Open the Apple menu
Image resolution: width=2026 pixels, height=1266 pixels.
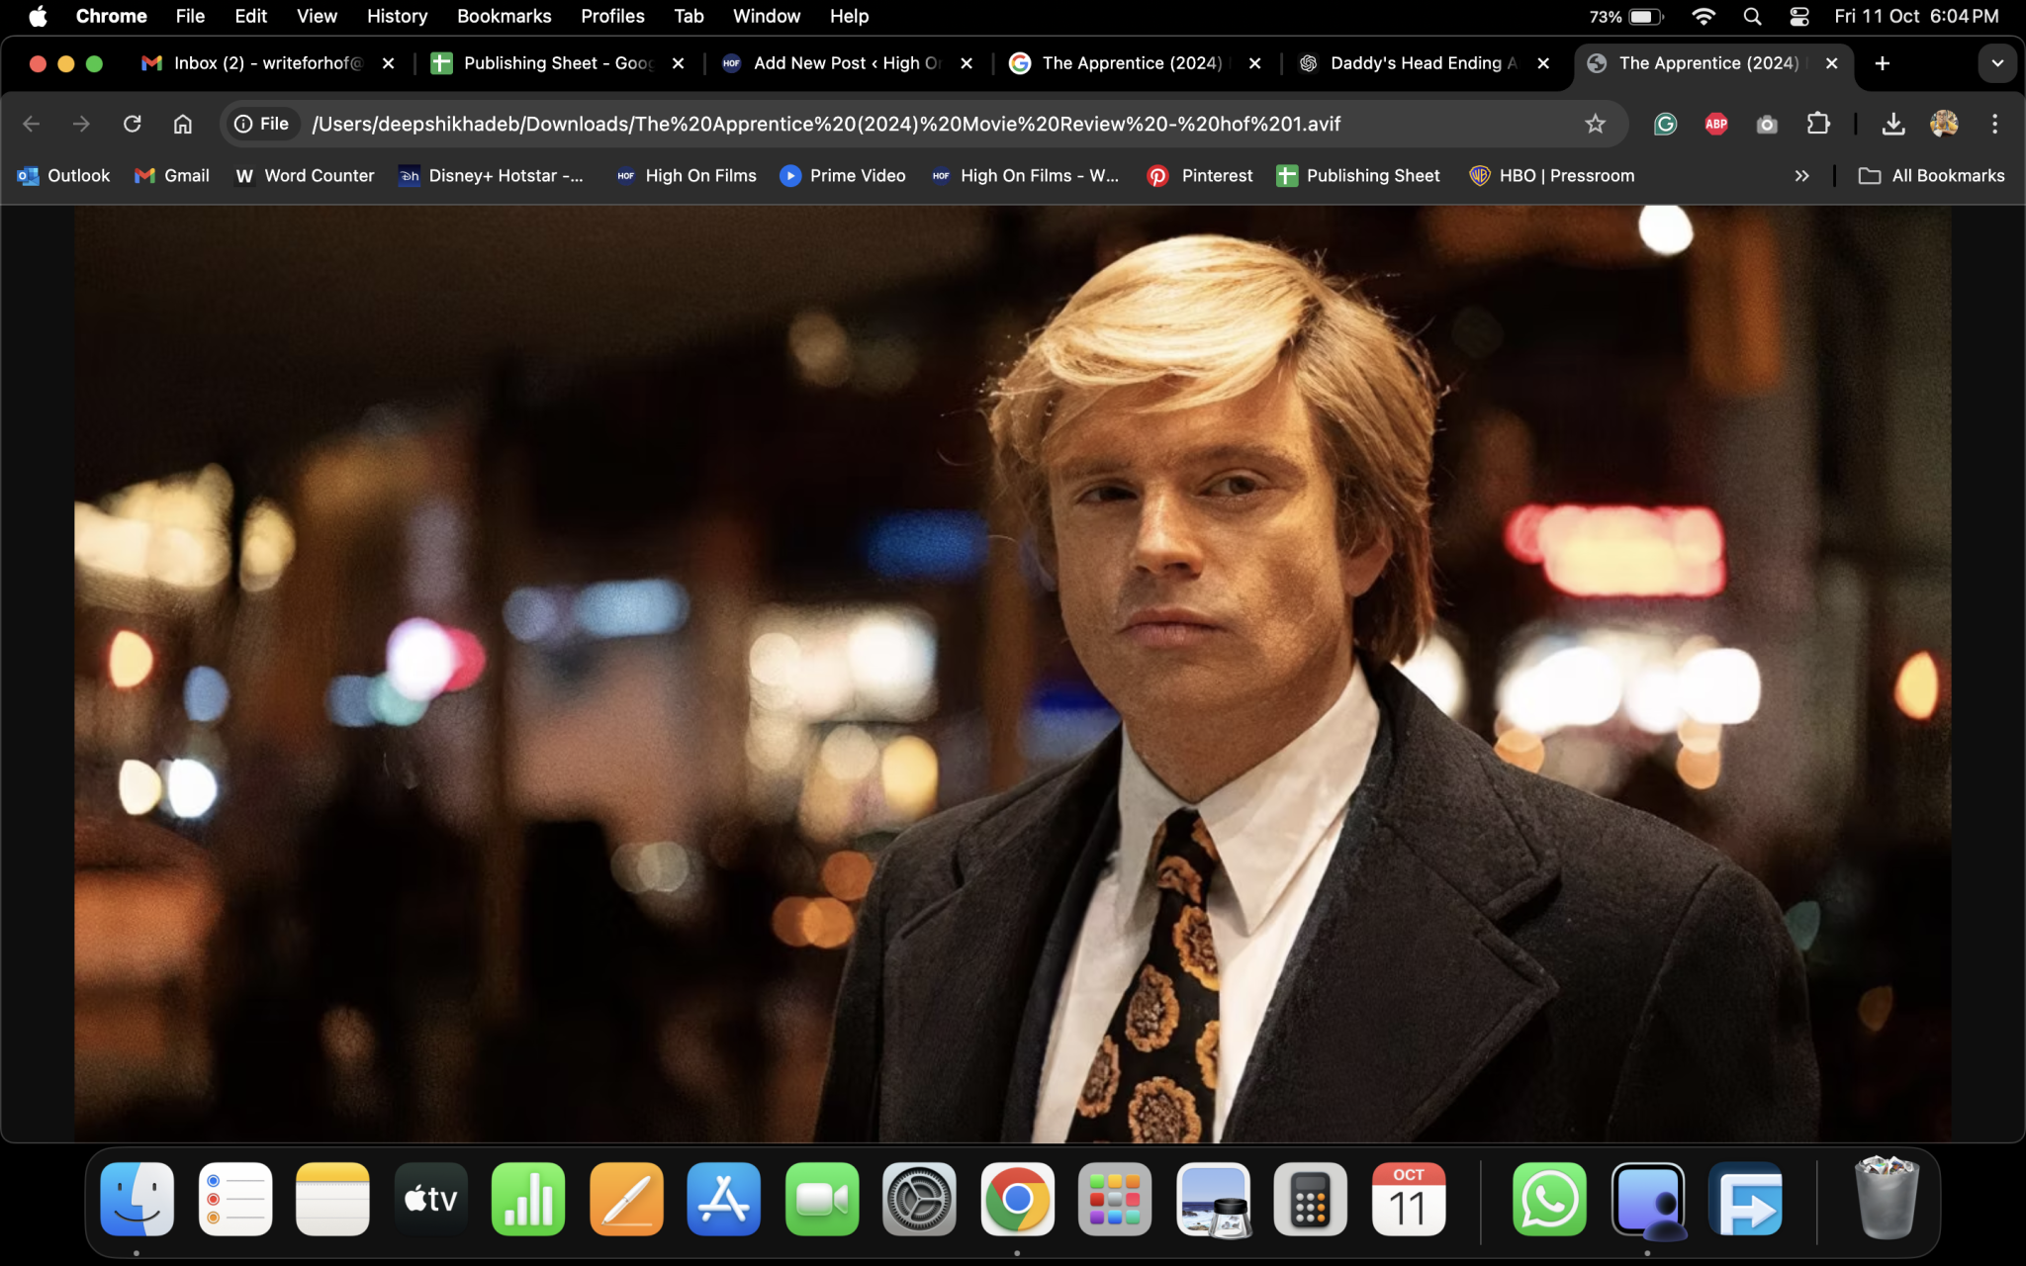coord(38,16)
